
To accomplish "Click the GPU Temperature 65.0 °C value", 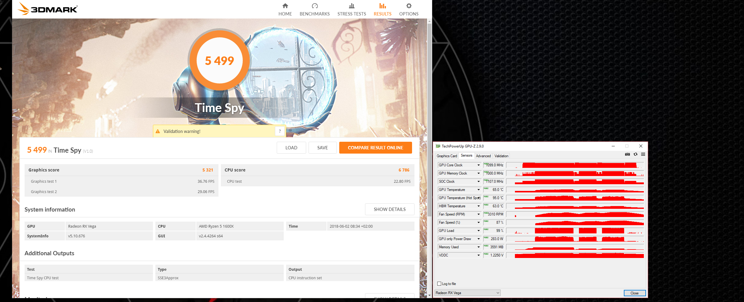I will (494, 190).
